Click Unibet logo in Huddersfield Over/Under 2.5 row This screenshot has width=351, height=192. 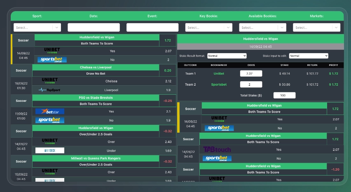50,141
